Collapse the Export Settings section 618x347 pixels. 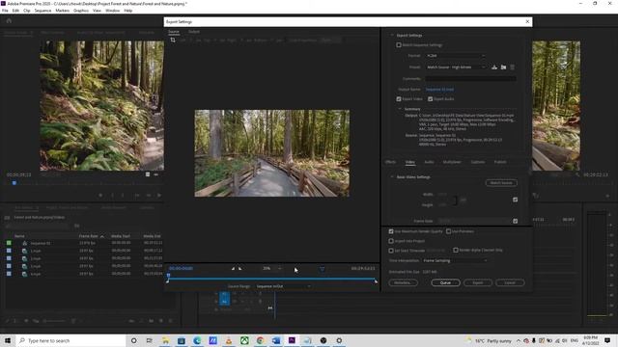coord(392,35)
